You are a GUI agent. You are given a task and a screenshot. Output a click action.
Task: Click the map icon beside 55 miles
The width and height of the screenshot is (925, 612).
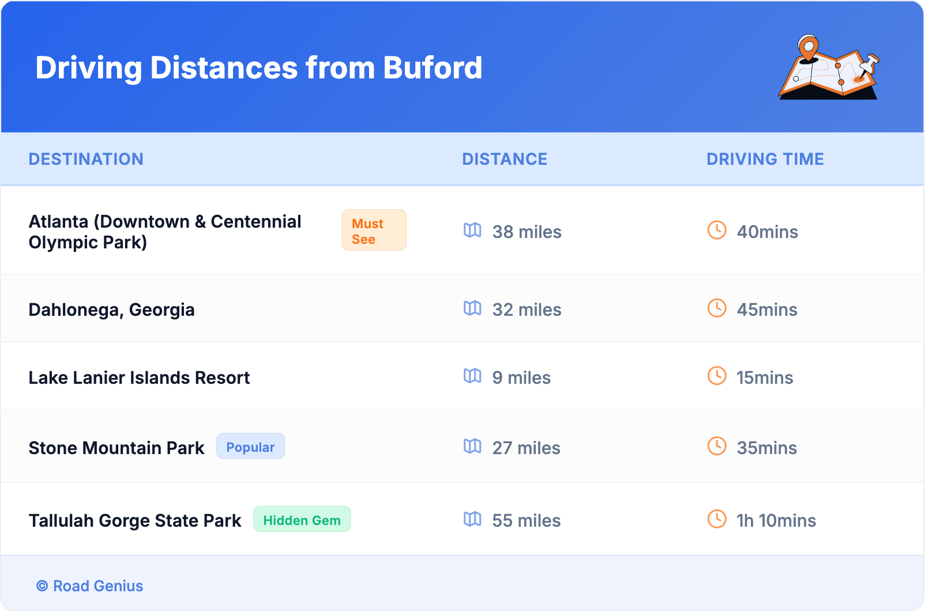[472, 519]
